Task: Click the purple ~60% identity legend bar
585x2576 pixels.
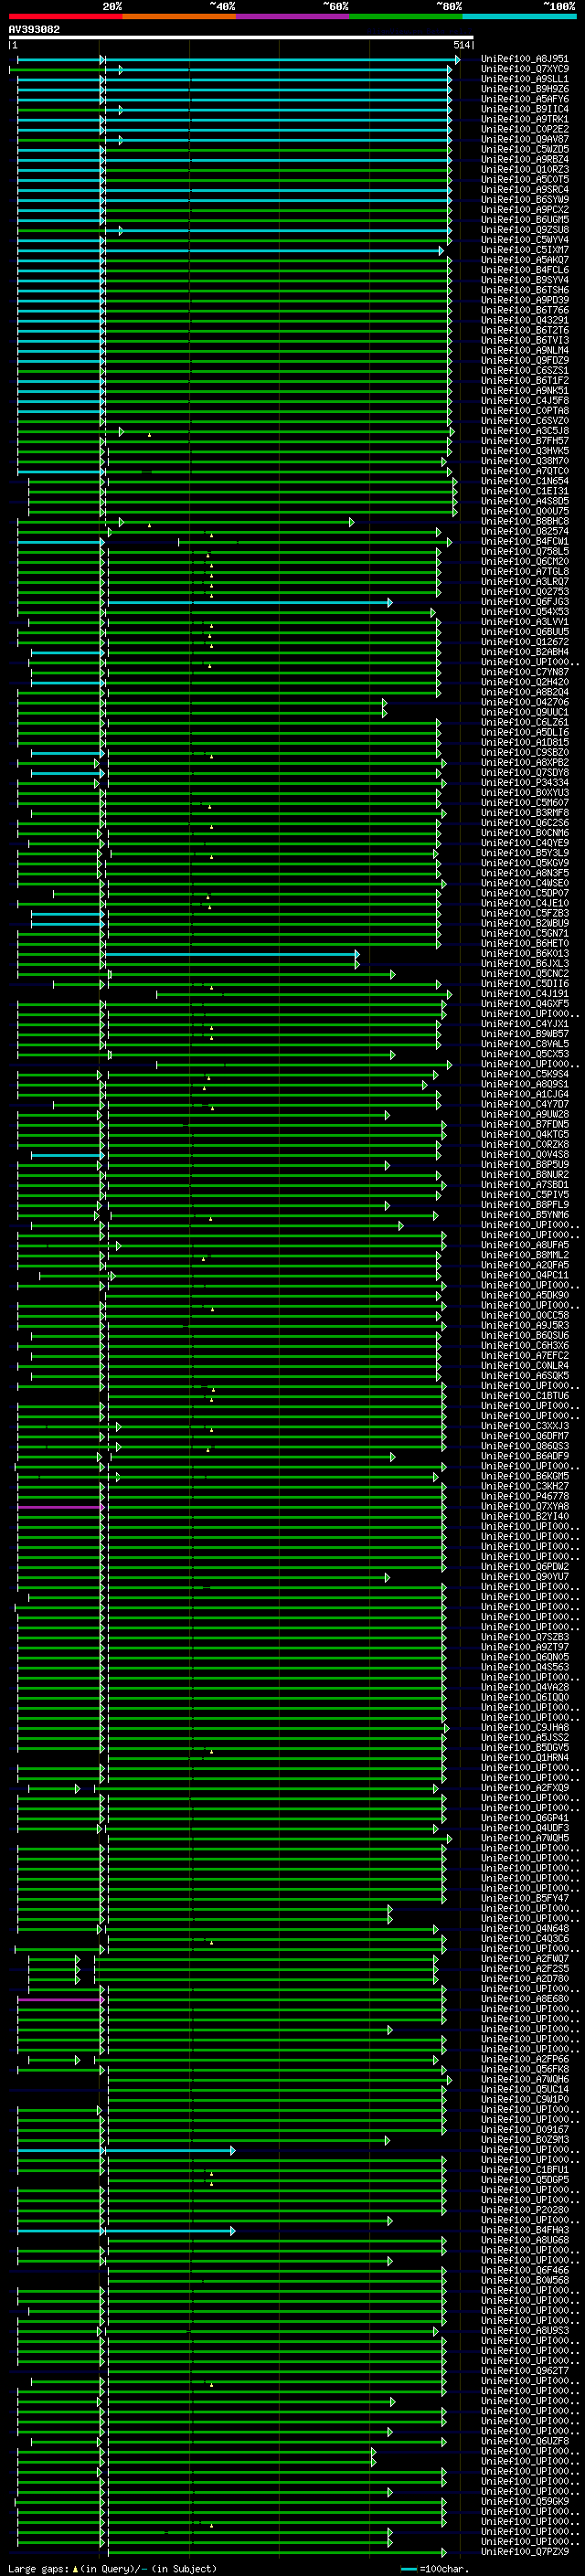Action: point(293,16)
